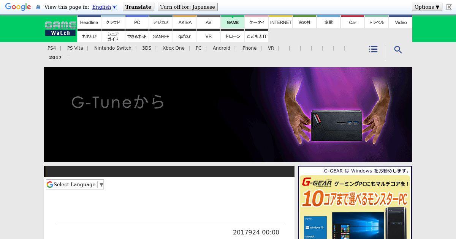Go to the できるネット tab
Screen dimensions: 456x239
click(x=137, y=36)
